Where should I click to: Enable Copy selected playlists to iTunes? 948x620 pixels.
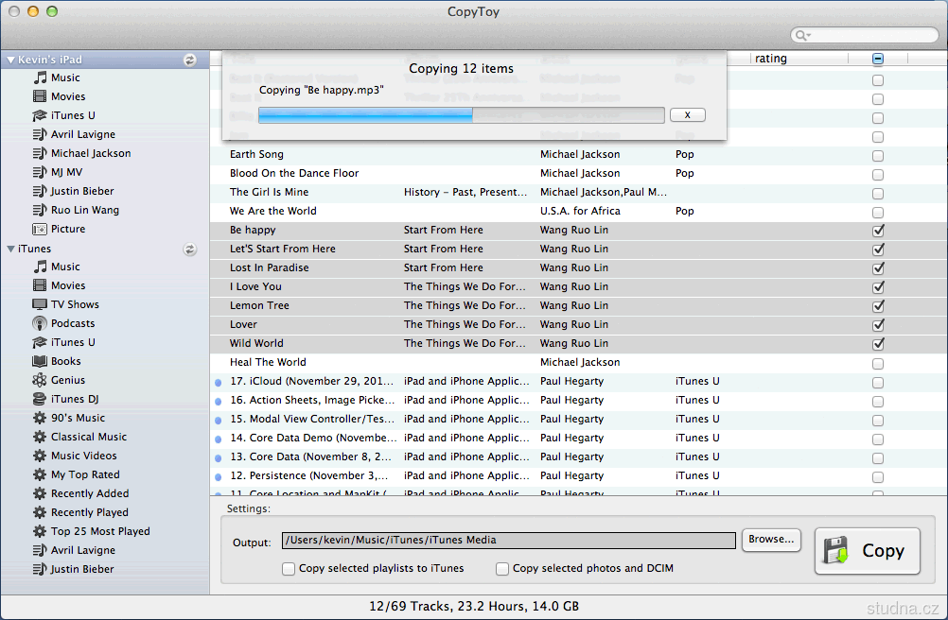pos(289,569)
